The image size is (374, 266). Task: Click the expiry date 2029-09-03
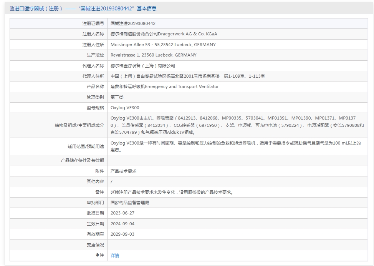pos(122,234)
